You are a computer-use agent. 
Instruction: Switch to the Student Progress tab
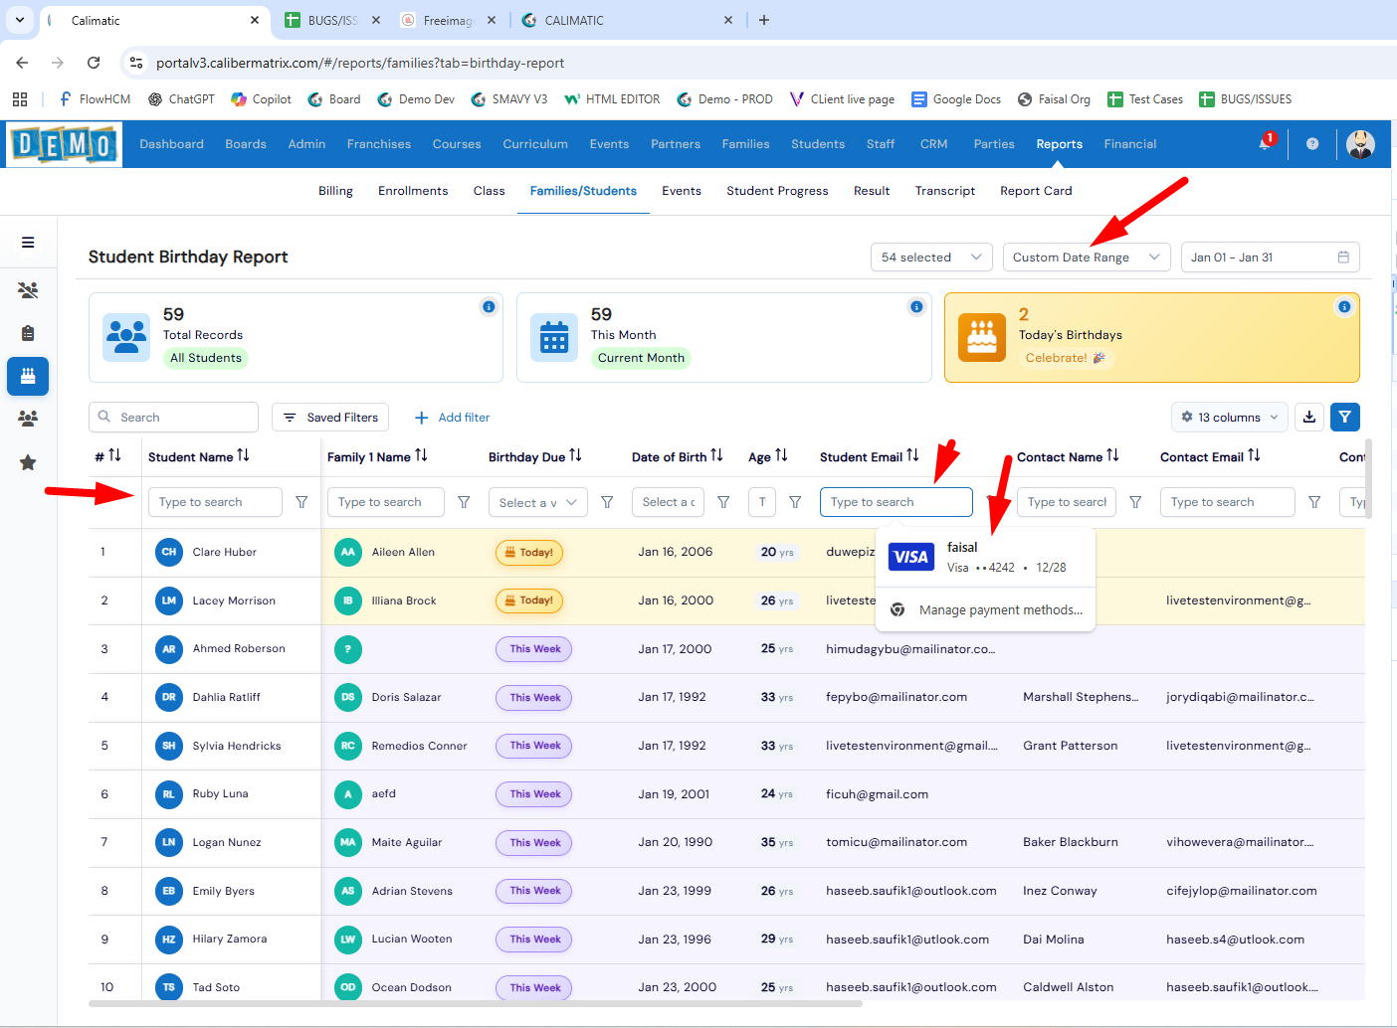click(777, 191)
